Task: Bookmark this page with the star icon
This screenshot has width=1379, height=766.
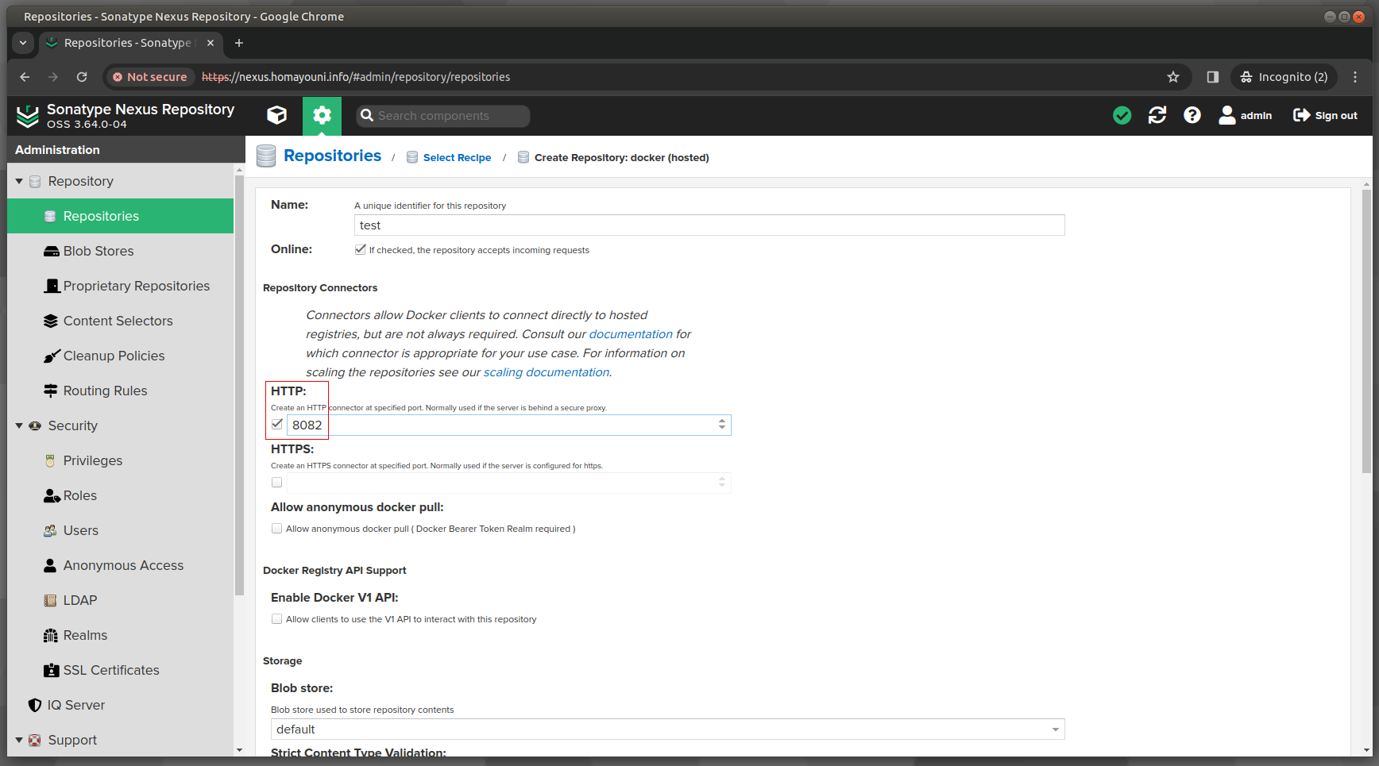Action: [x=1173, y=77]
